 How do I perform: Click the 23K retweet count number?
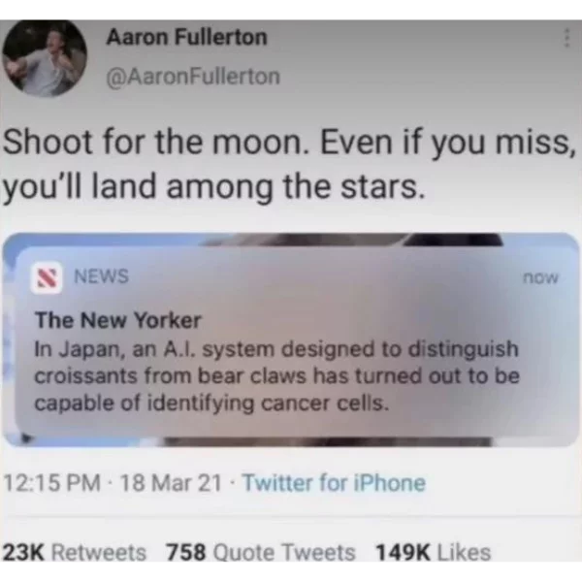[23, 552]
